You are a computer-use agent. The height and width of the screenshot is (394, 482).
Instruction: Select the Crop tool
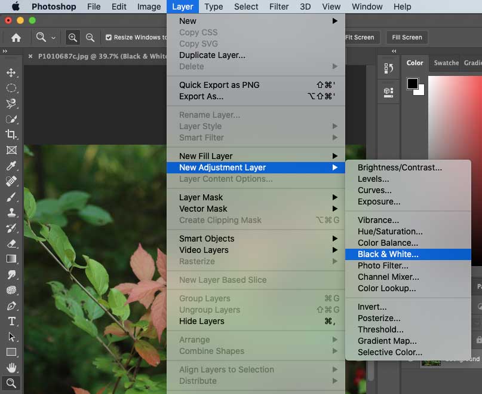(11, 135)
